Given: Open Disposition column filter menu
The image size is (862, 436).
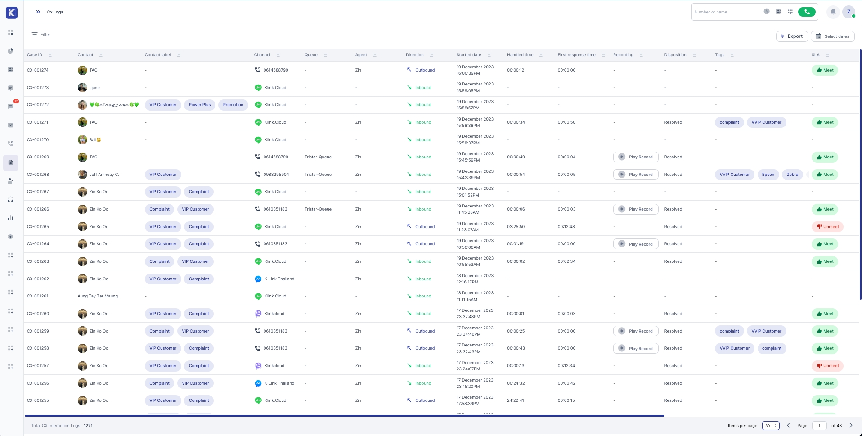Looking at the screenshot, I should [x=694, y=55].
